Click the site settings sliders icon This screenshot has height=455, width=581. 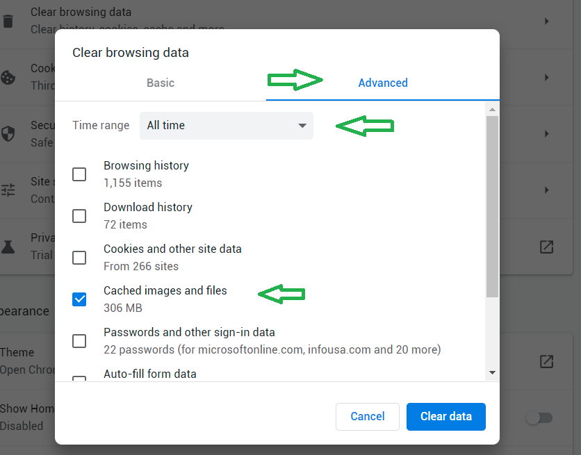8,190
